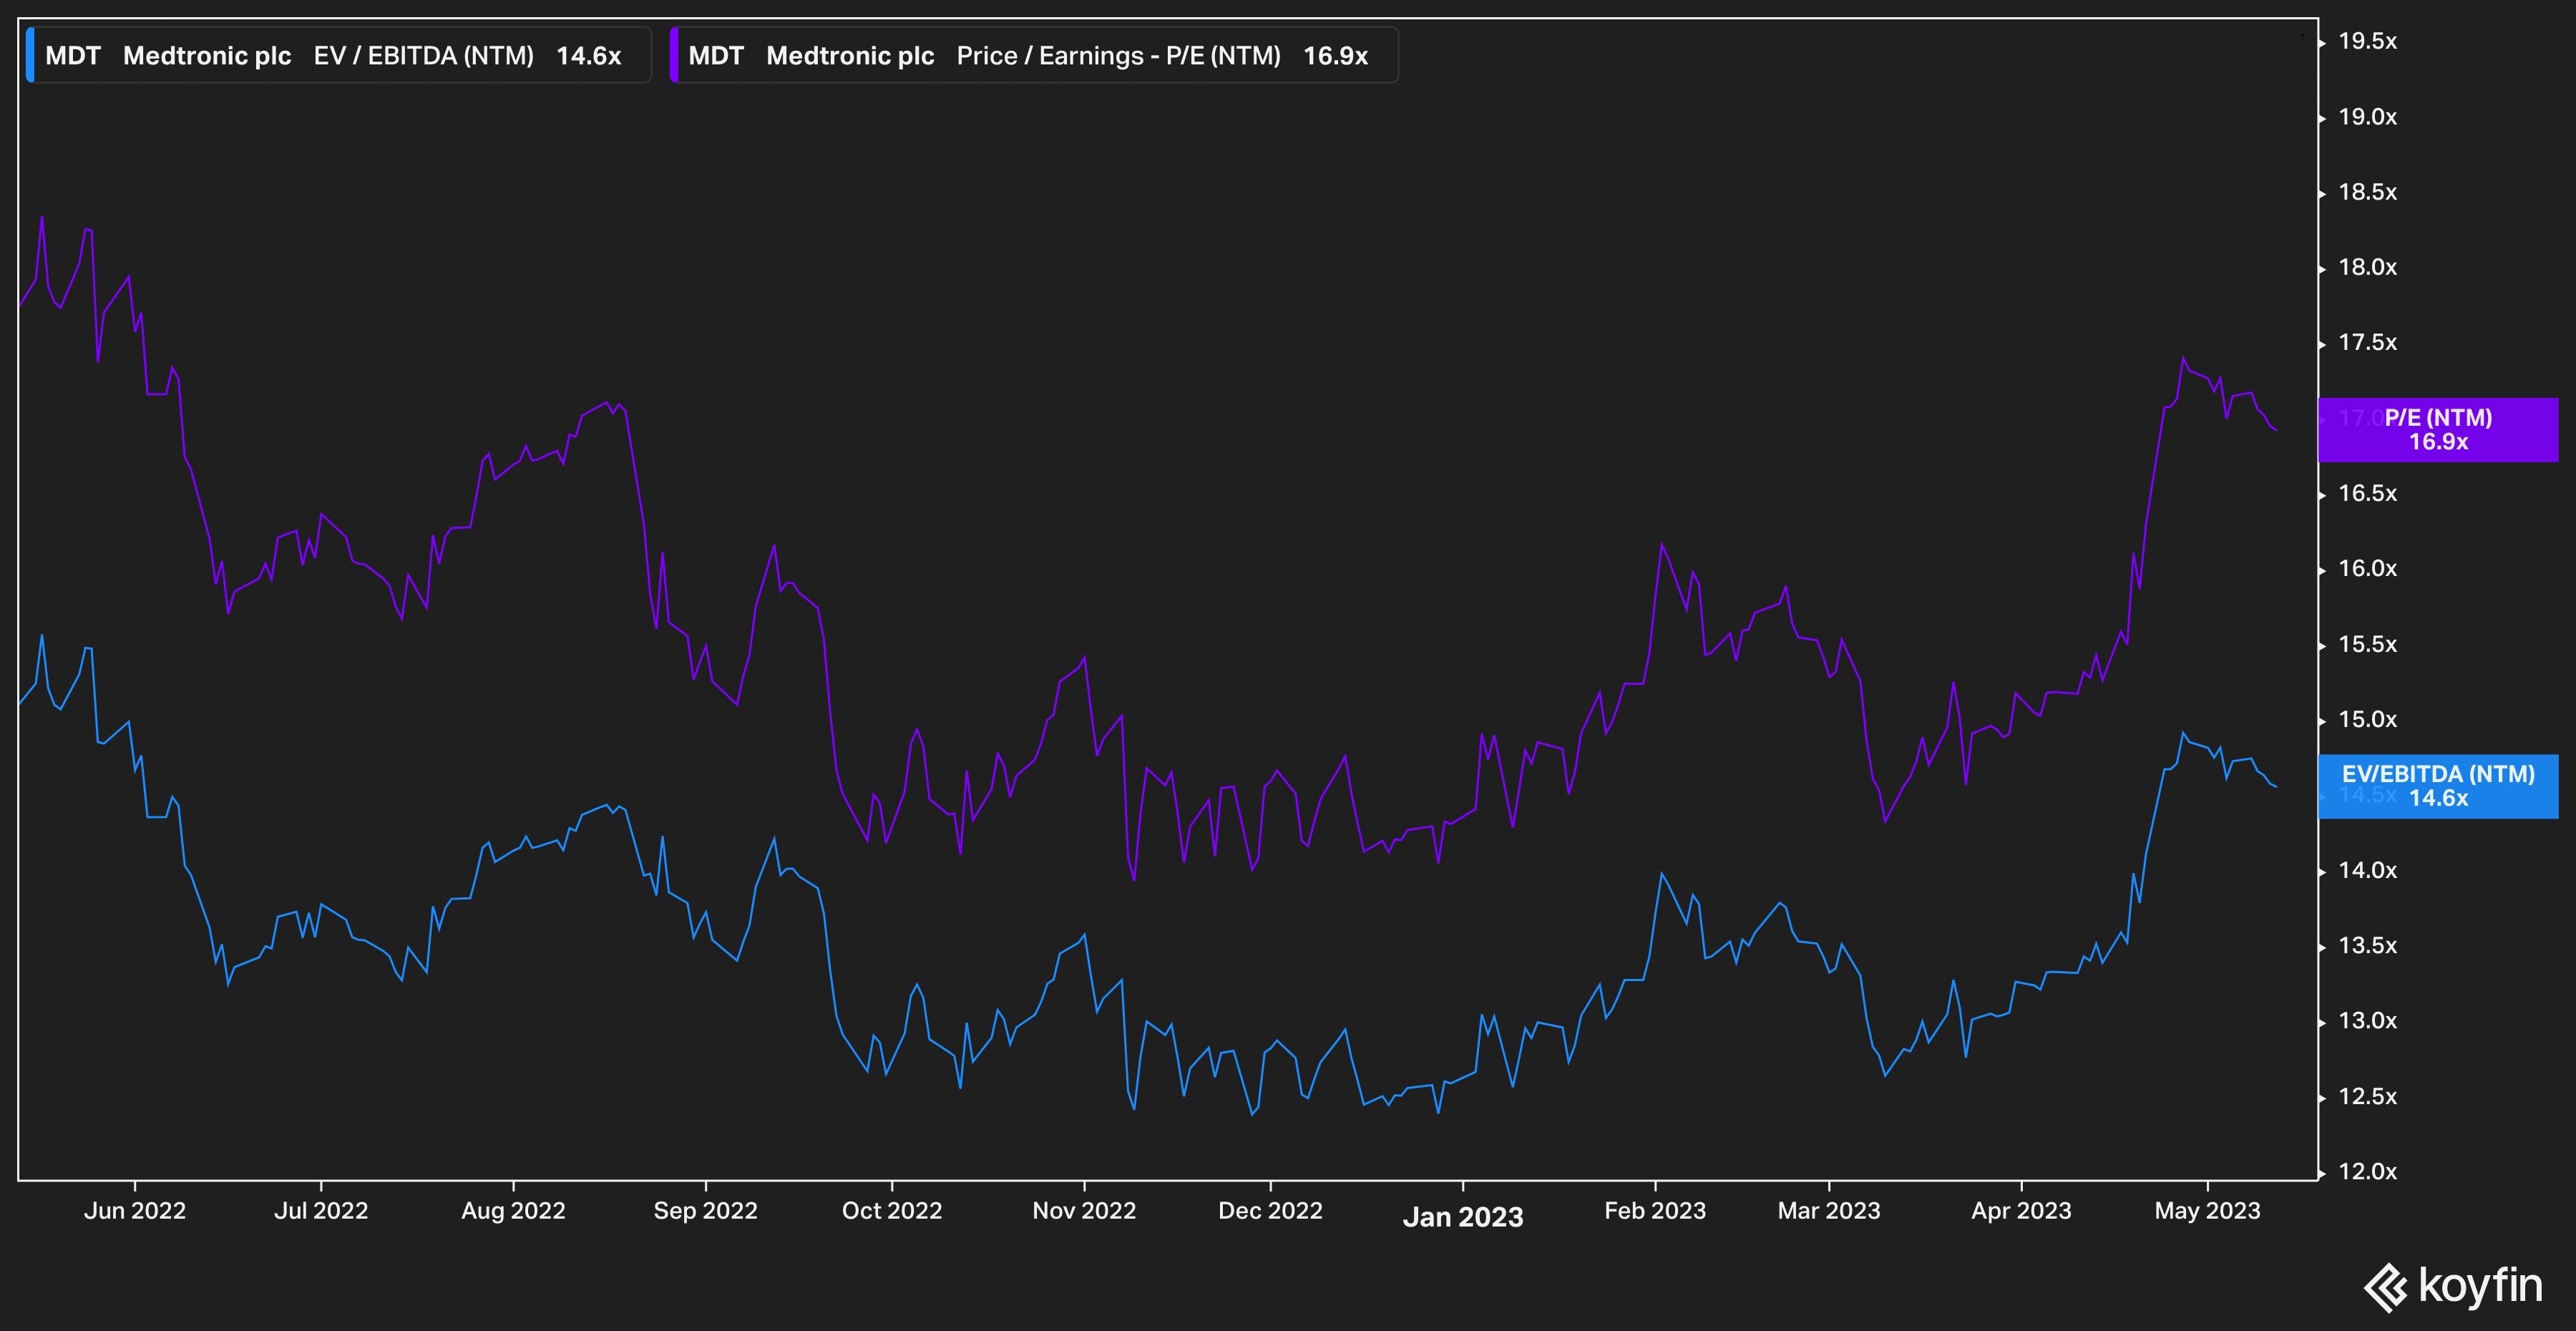Click the 19.5x y-axis value
Screen dimensions: 2576x1331
(2367, 42)
